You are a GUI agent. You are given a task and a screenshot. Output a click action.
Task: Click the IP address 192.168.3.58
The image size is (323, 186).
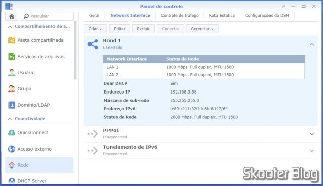tap(183, 92)
